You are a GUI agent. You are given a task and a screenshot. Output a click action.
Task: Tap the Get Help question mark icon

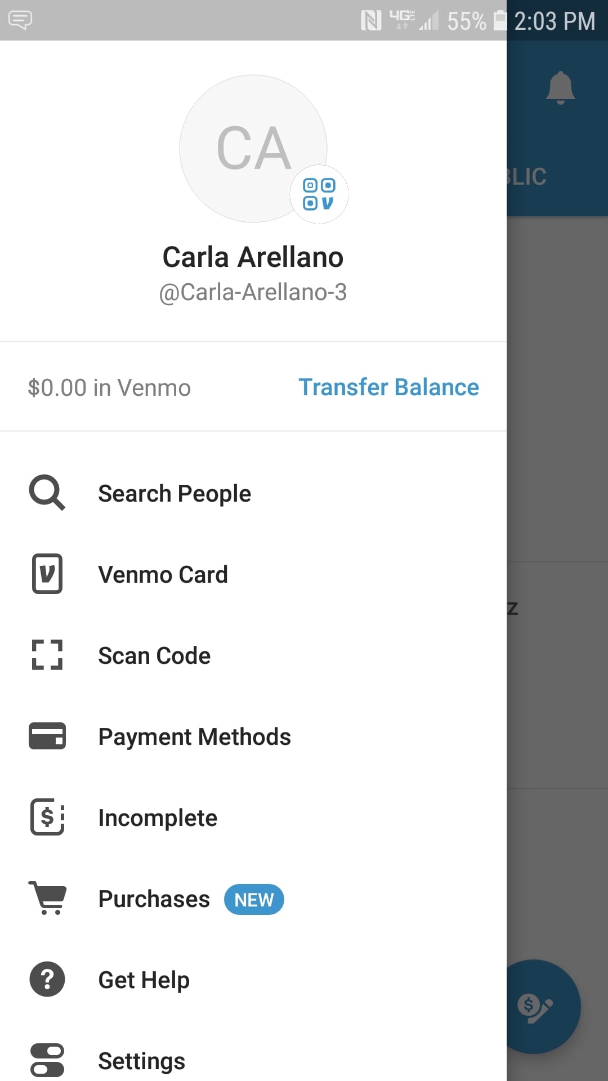pyautogui.click(x=47, y=979)
